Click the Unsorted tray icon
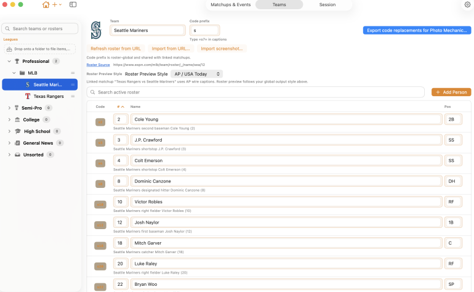This screenshot has width=474, height=292. (17, 155)
